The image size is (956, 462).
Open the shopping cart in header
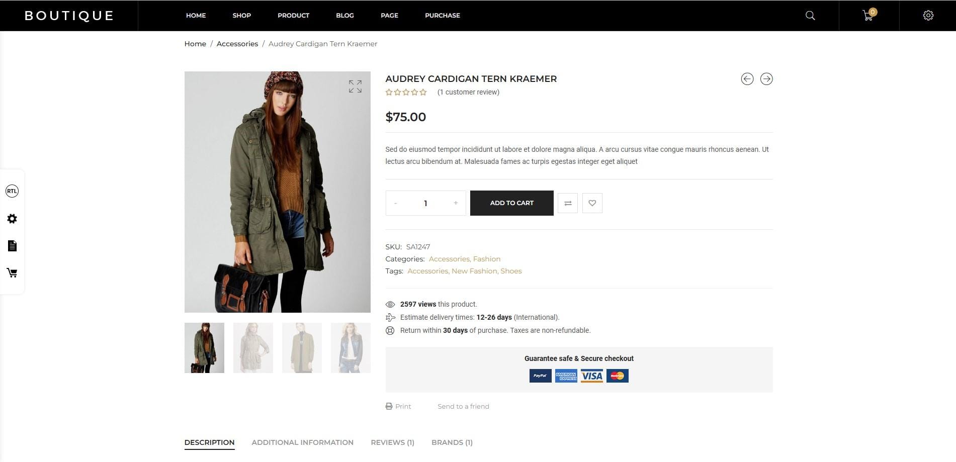tap(868, 15)
